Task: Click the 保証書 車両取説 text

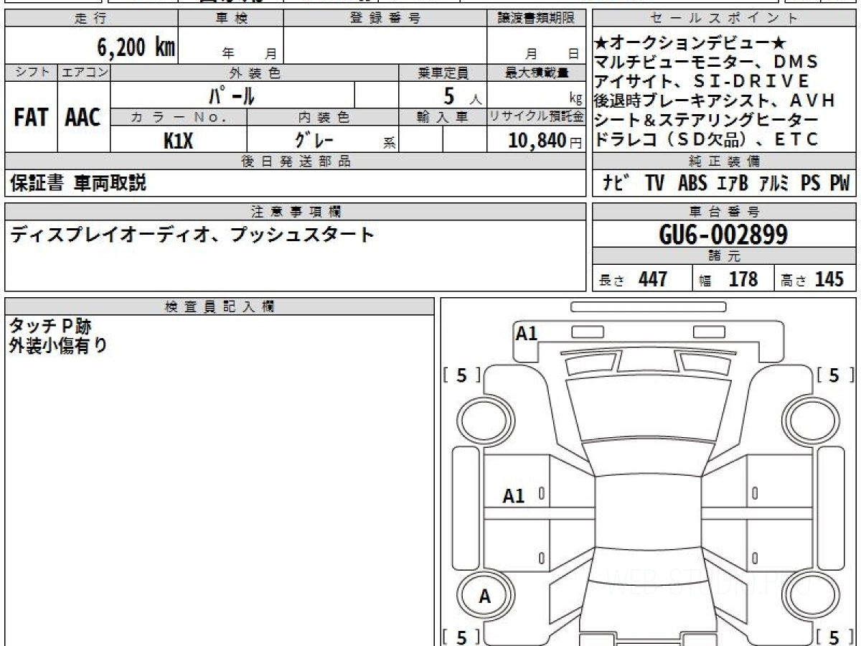Action: coord(77,184)
